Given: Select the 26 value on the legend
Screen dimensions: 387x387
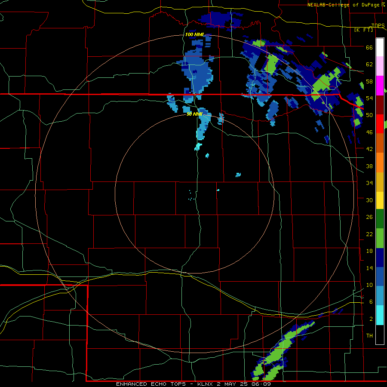Looking at the screenshot, I should click(369, 217).
